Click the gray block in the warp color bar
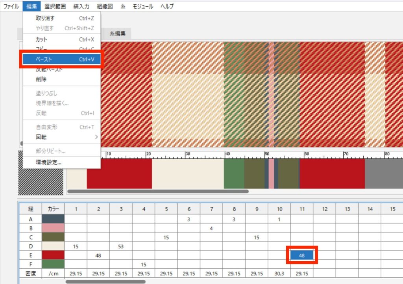 point(384,174)
